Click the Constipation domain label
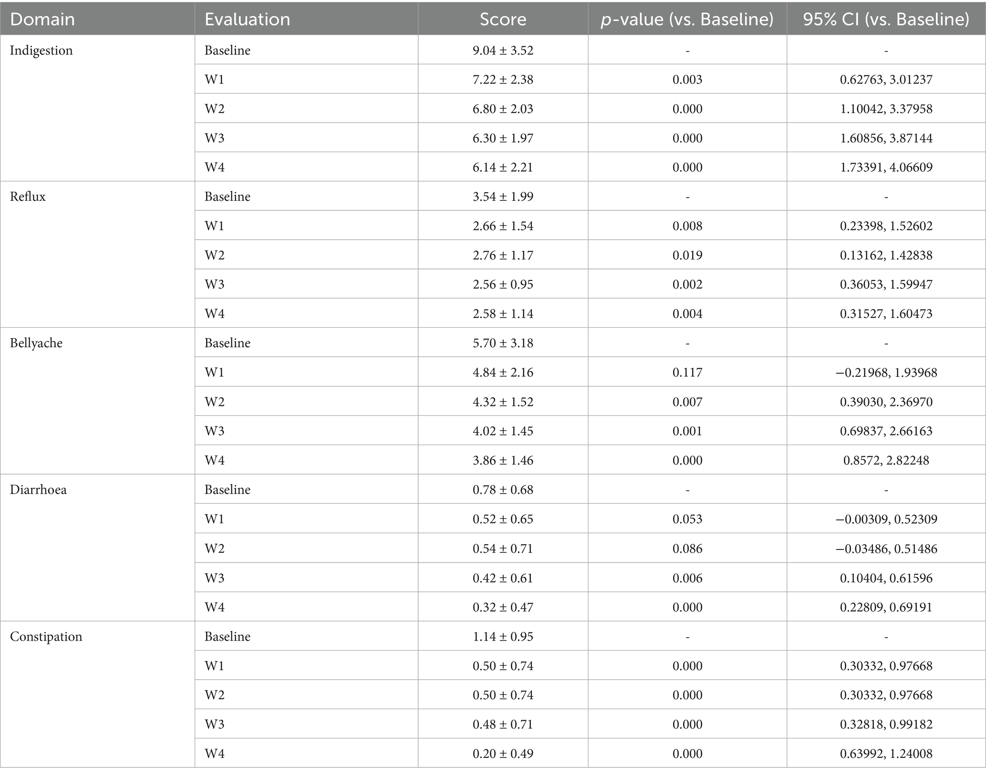 point(46,637)
